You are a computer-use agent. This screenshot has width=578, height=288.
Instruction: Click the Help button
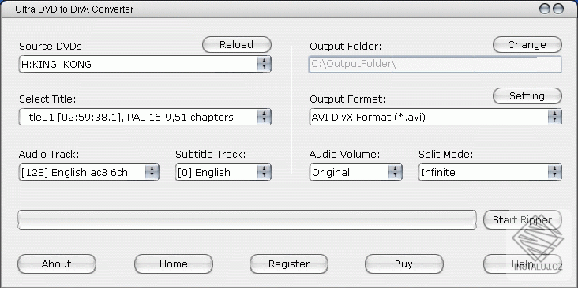click(523, 264)
